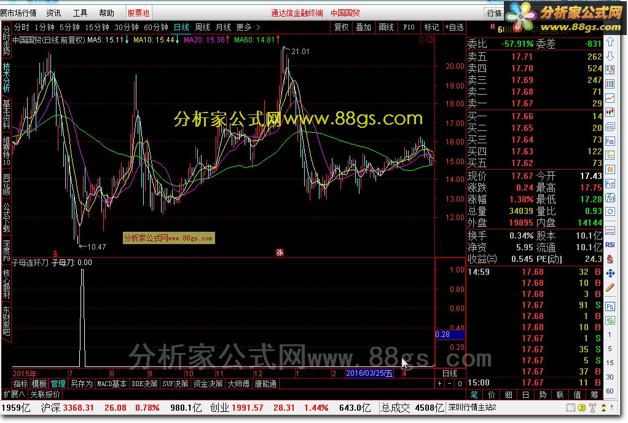Viewport: 628px width, 423px height.
Task: Switch to 30-minute period via sidebar '30'
Action: click(610, 377)
